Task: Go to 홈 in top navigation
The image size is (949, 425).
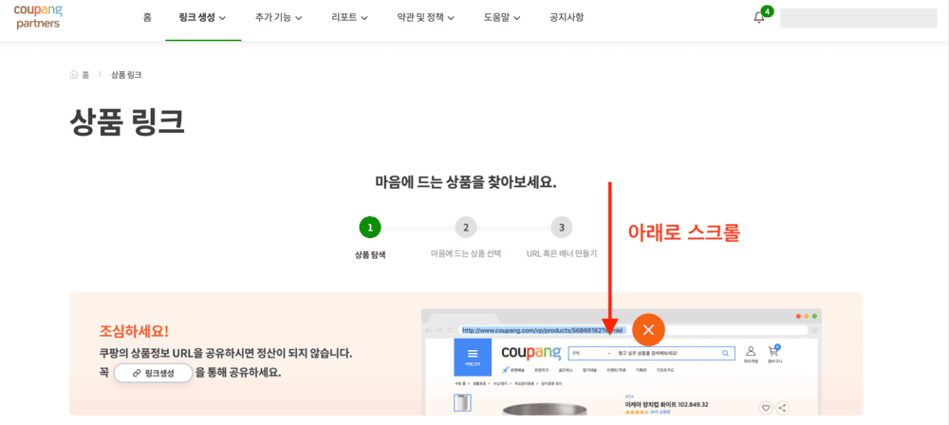Action: [x=147, y=18]
